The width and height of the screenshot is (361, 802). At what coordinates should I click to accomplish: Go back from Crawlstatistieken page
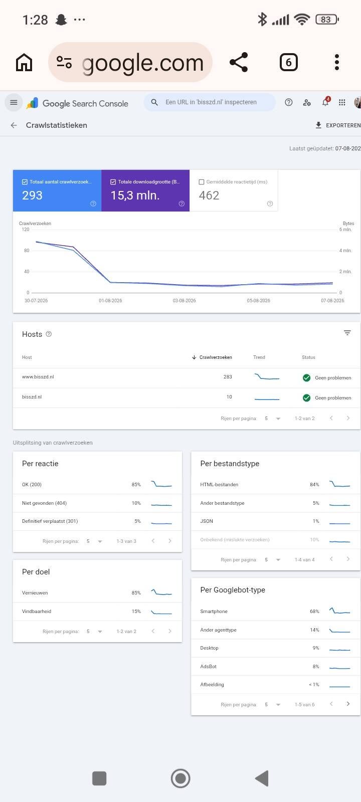pos(14,125)
